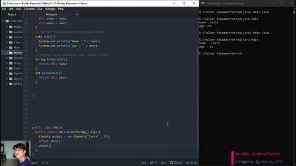The height and width of the screenshot is (166, 296).
Task: Click the root Folder Rekaman folder icon
Action: point(7,21)
